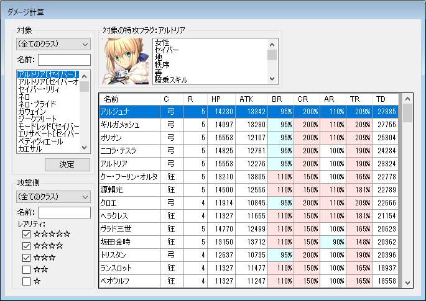Sort by the TD column header

tap(382, 99)
